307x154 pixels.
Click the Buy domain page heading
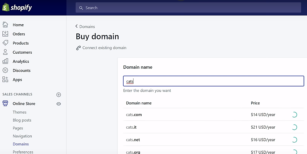click(x=97, y=37)
